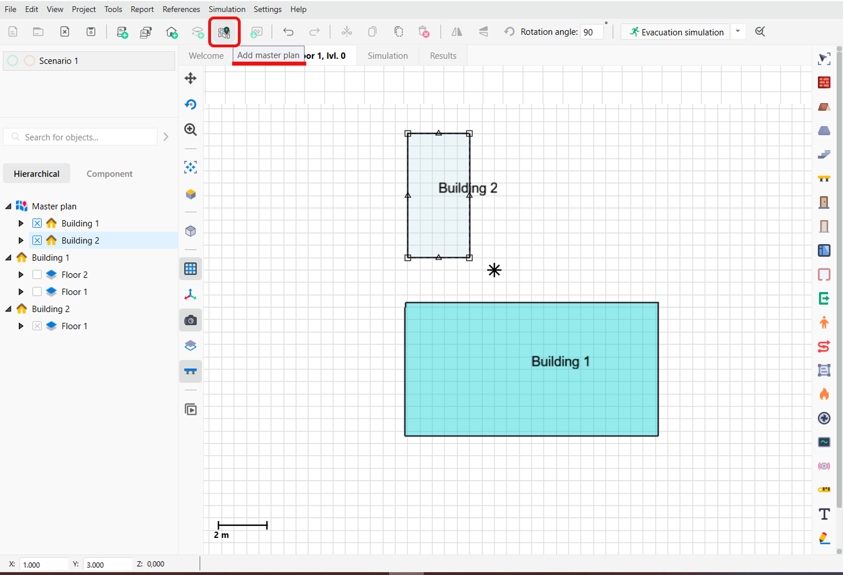Image resolution: width=843 pixels, height=575 pixels.
Task: Select the Text tool in right toolbar
Action: 824,514
